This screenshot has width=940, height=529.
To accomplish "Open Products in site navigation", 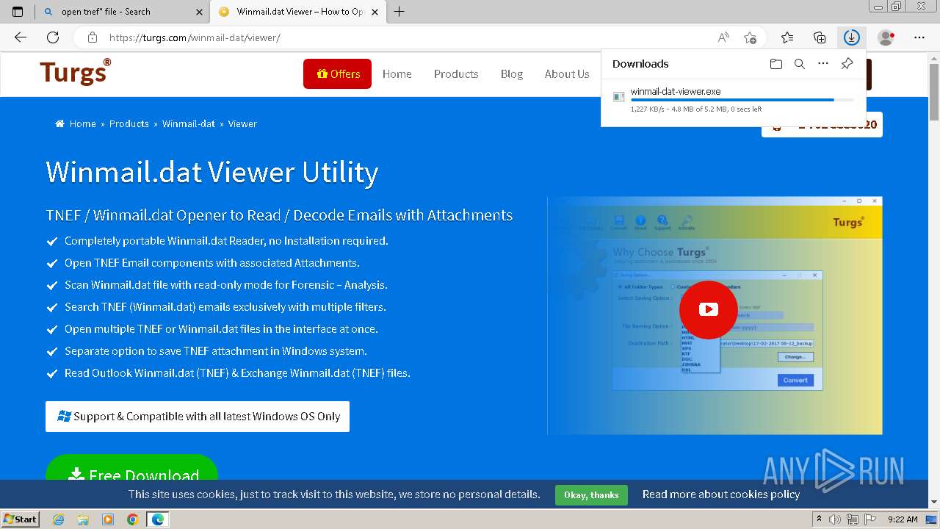I will (456, 73).
